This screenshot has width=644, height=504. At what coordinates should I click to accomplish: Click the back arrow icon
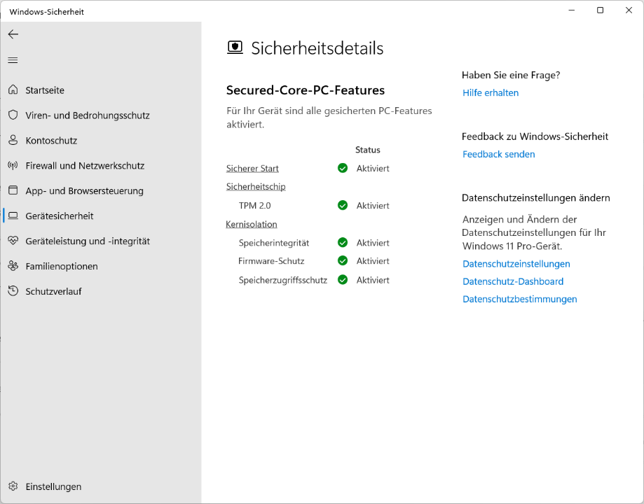click(13, 34)
